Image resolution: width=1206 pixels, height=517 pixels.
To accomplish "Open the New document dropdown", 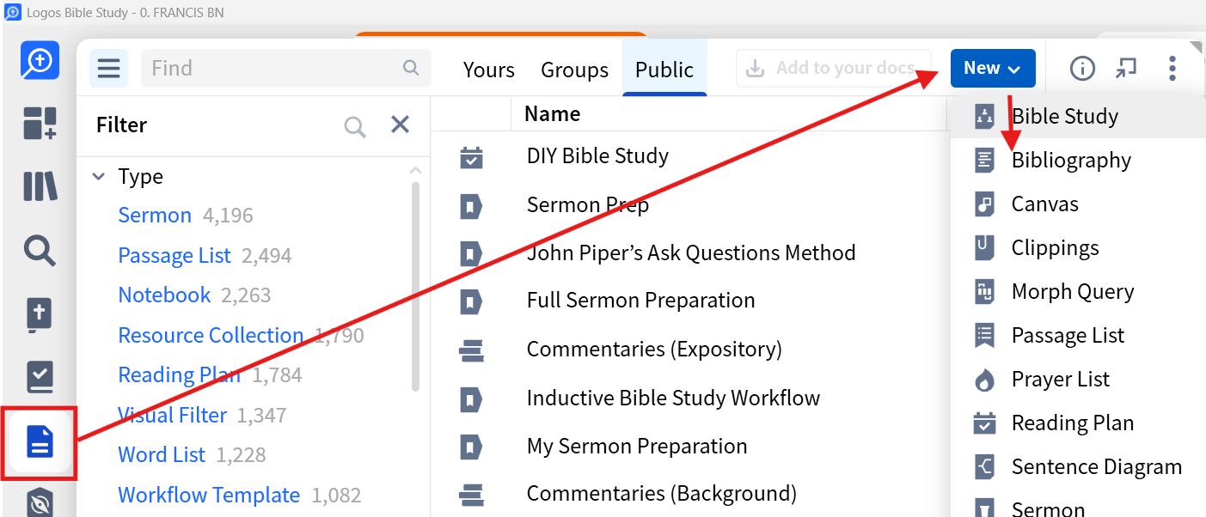I will 993,68.
